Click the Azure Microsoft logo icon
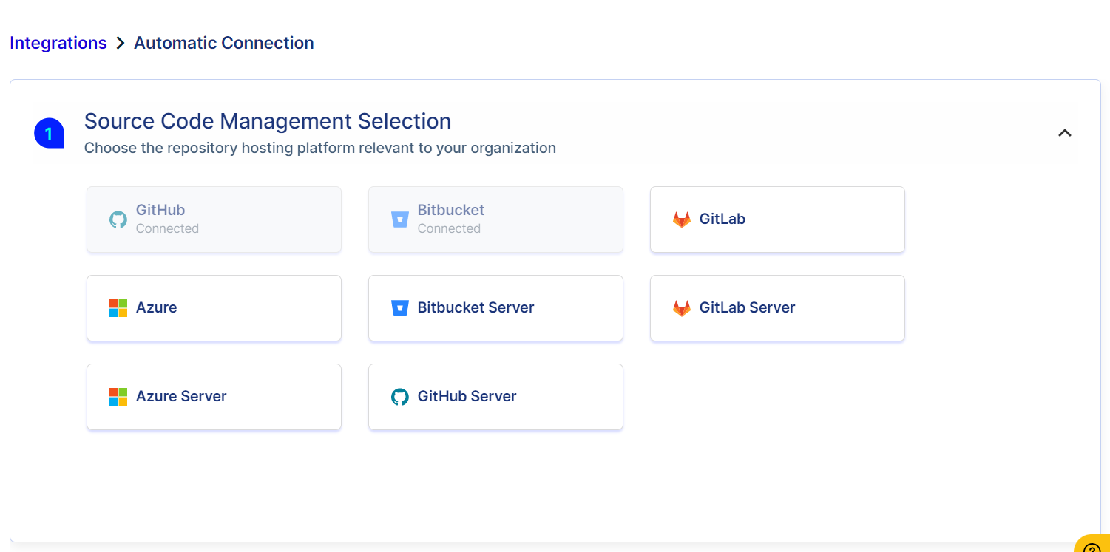 pyautogui.click(x=118, y=308)
